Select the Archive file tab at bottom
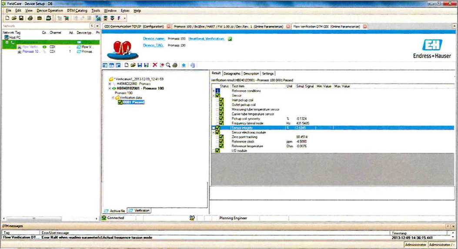This screenshot has height=249, width=458. click(x=115, y=211)
